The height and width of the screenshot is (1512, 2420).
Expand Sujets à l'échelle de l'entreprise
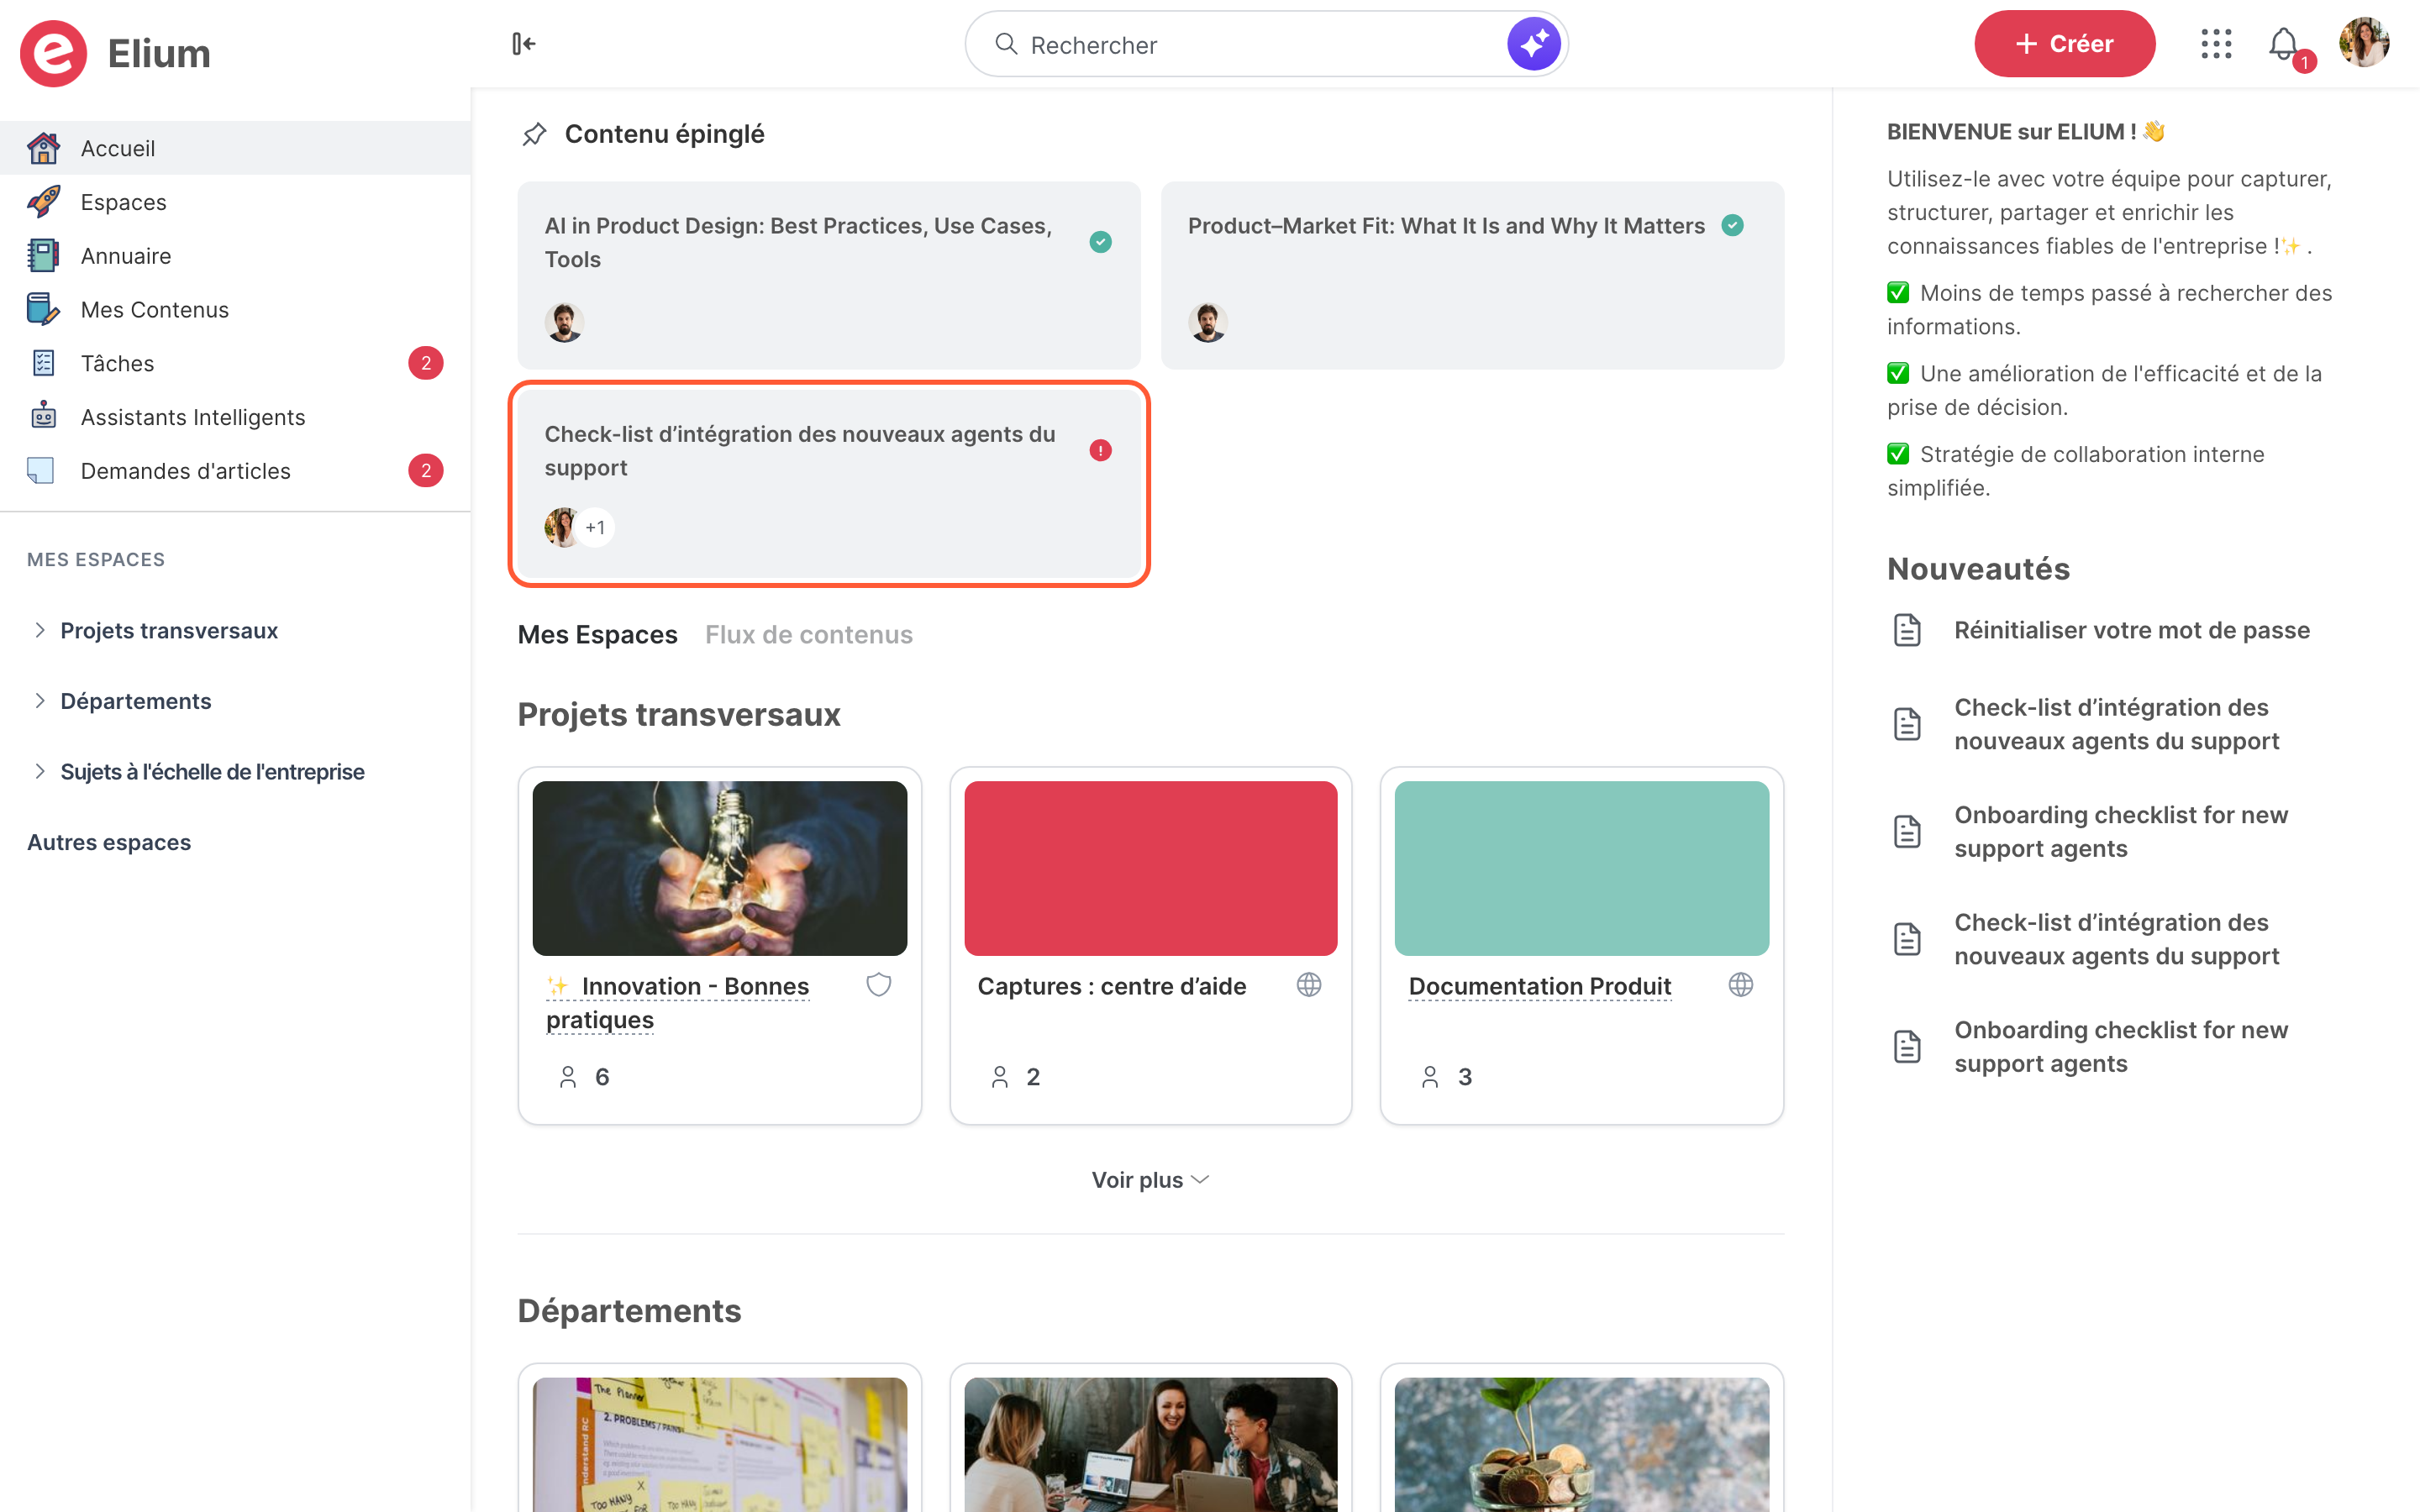pos(40,771)
